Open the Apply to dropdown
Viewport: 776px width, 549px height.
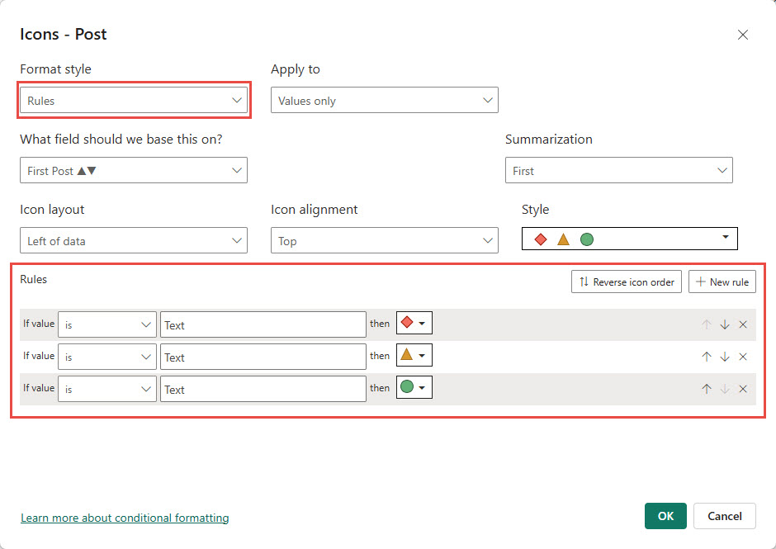[385, 100]
